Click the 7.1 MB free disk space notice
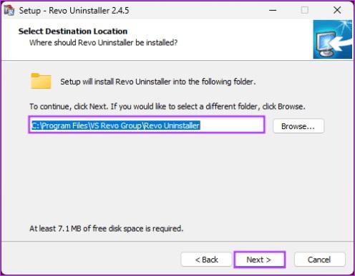The image size is (355, 276). point(107,229)
